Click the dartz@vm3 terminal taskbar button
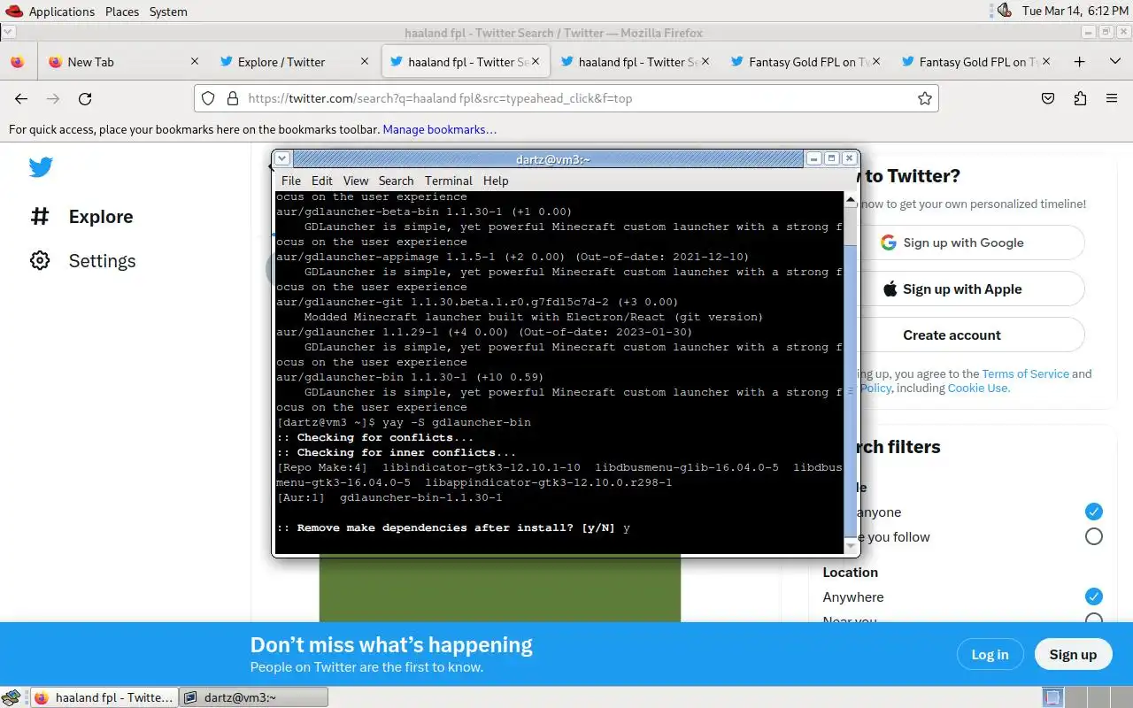 254,697
